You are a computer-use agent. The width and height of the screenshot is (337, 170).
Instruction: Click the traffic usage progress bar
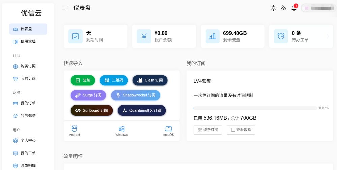coord(255,108)
